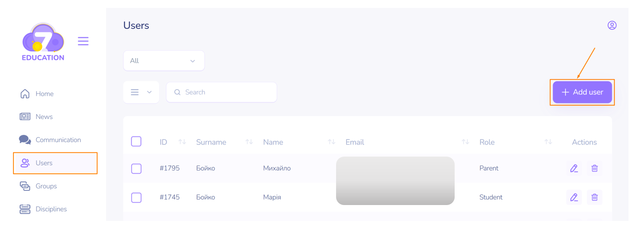
Task: Delete user Бойко Марія with trash icon
Action: tap(594, 197)
